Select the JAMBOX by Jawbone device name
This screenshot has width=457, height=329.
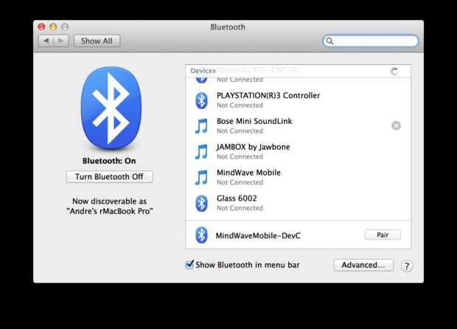[x=253, y=147]
